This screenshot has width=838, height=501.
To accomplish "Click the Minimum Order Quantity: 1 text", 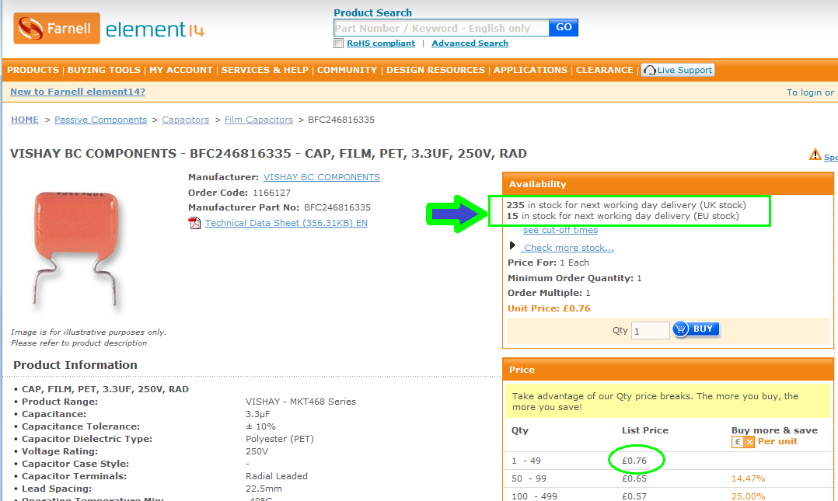I will pos(574,278).
